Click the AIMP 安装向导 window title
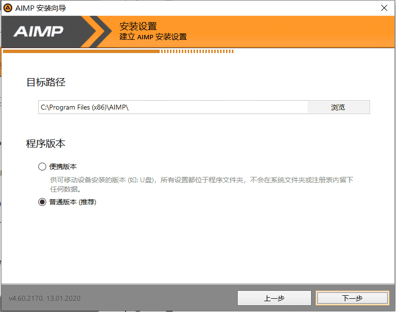Screen dimensions: 396x312 (41, 8)
